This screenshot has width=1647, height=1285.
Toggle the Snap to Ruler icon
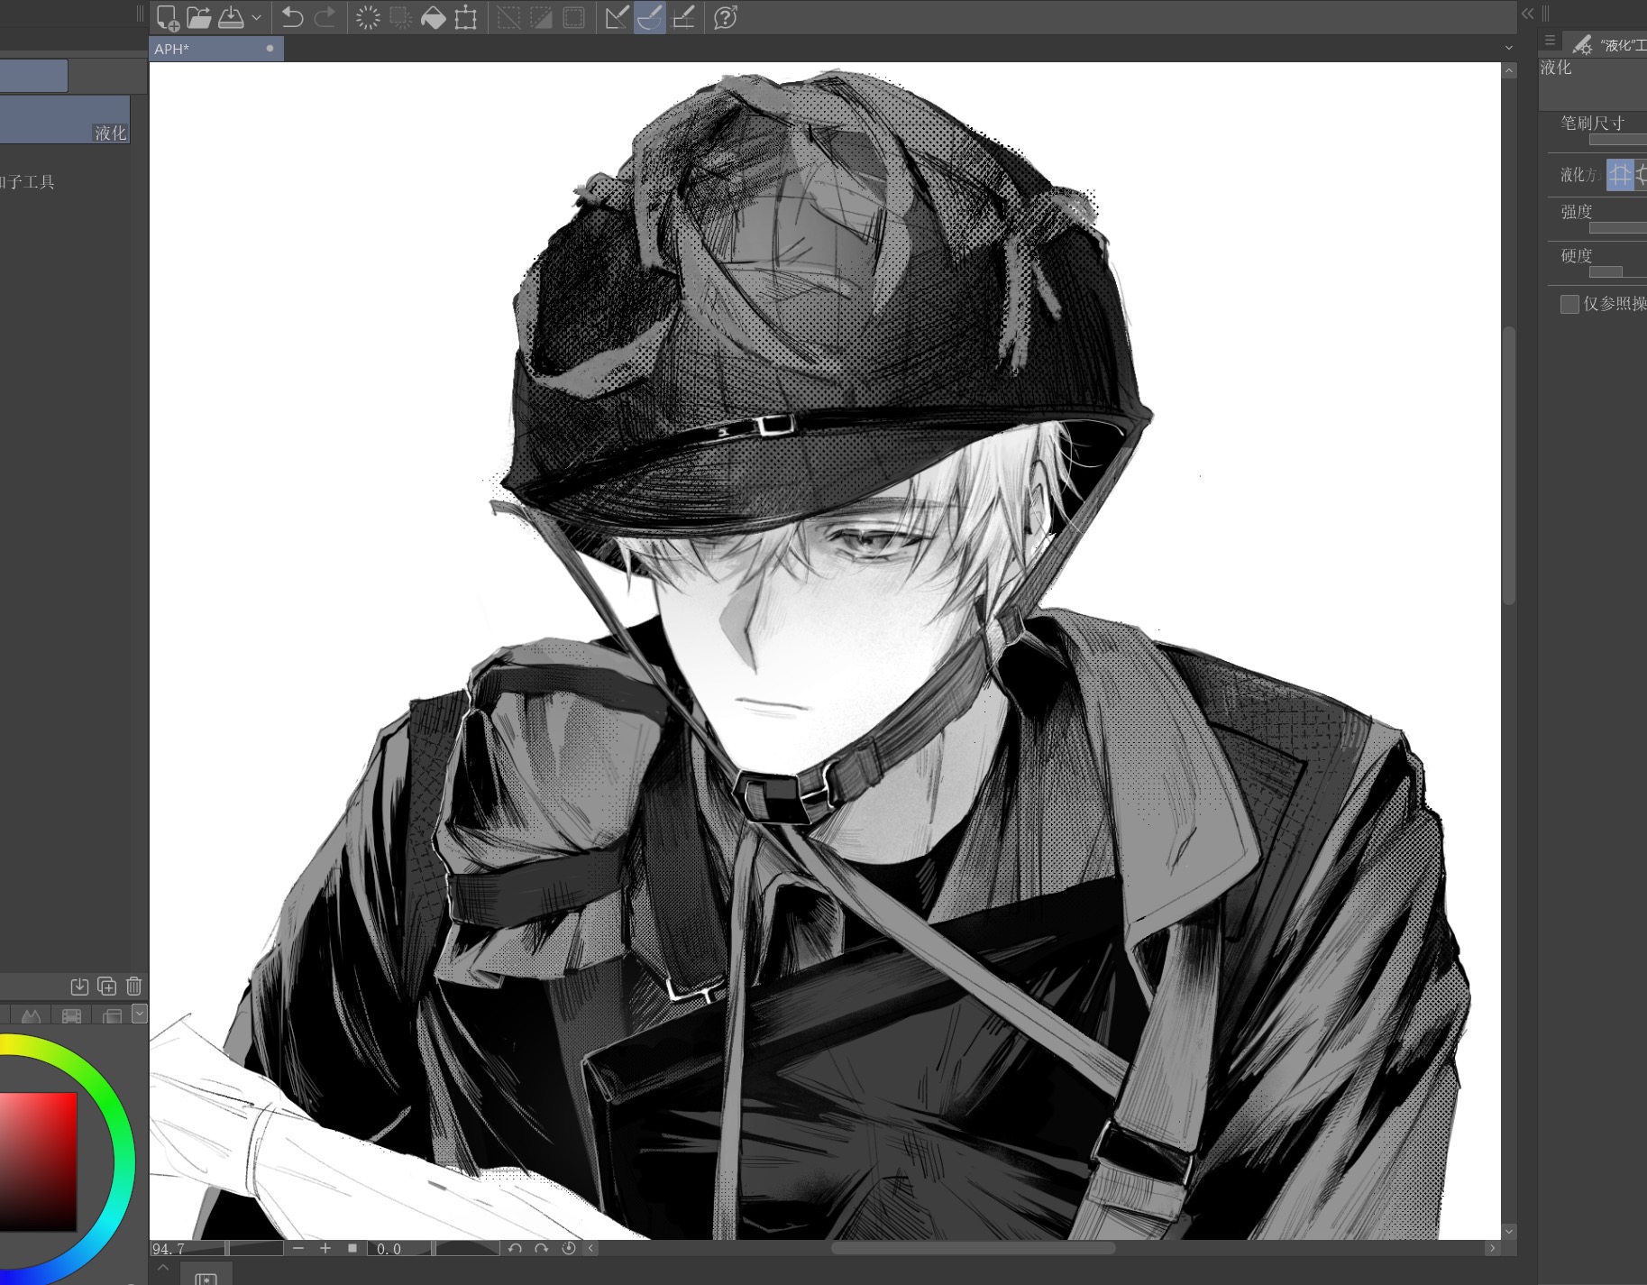tap(617, 17)
